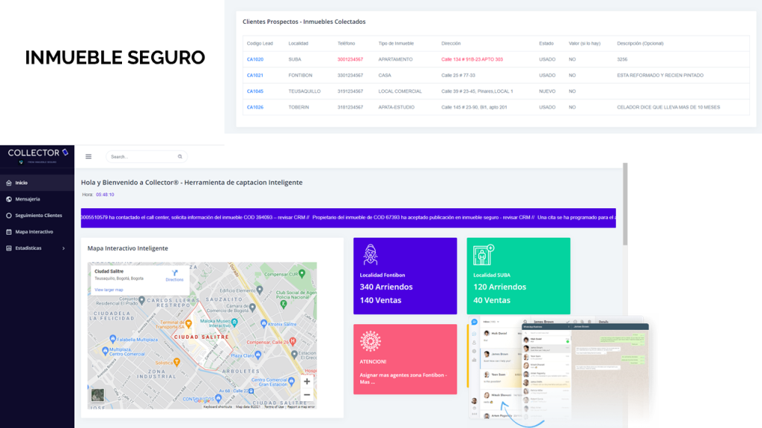Viewport: 762px width, 428px height.
Task: Click the agent icon on Fontibon card
Action: tap(370, 255)
